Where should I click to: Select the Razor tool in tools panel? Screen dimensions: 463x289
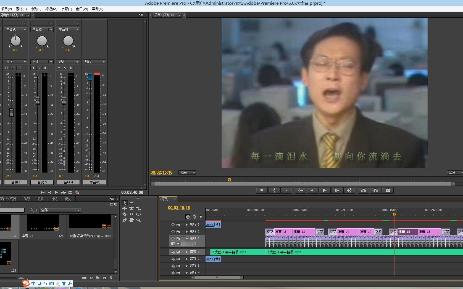pos(125,214)
